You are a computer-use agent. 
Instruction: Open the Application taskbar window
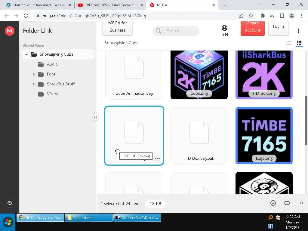coord(89,218)
